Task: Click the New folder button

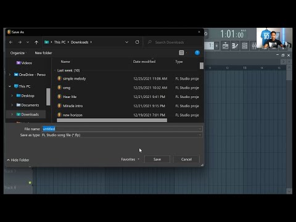Action: (43, 53)
